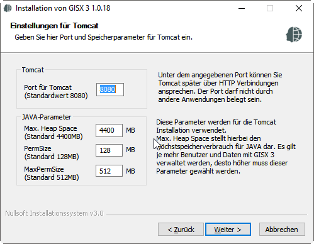Click the 'JAVA-Parameter' group heading

(x=47, y=117)
